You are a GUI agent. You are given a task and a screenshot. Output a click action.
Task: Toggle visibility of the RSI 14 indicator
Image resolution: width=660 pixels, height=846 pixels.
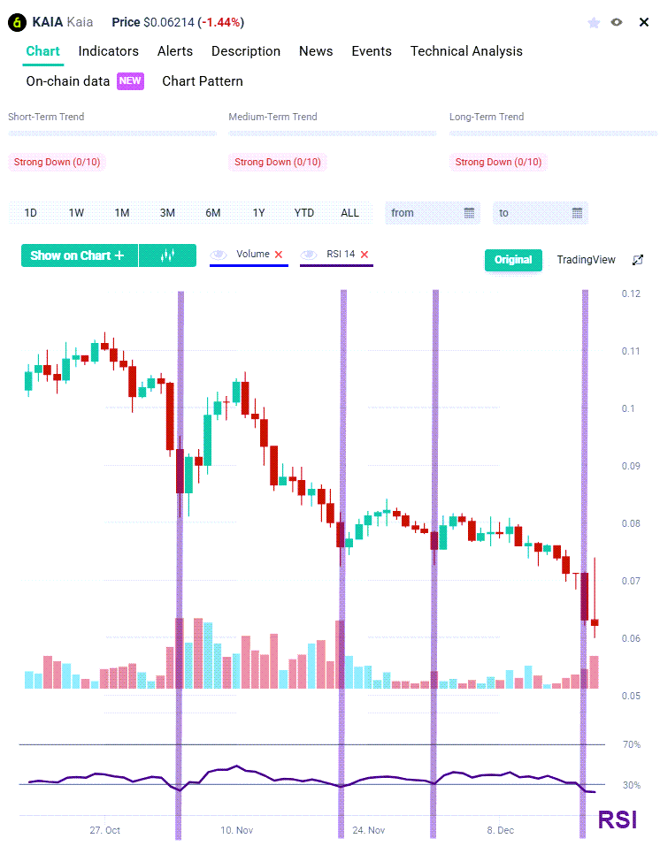coord(309,254)
